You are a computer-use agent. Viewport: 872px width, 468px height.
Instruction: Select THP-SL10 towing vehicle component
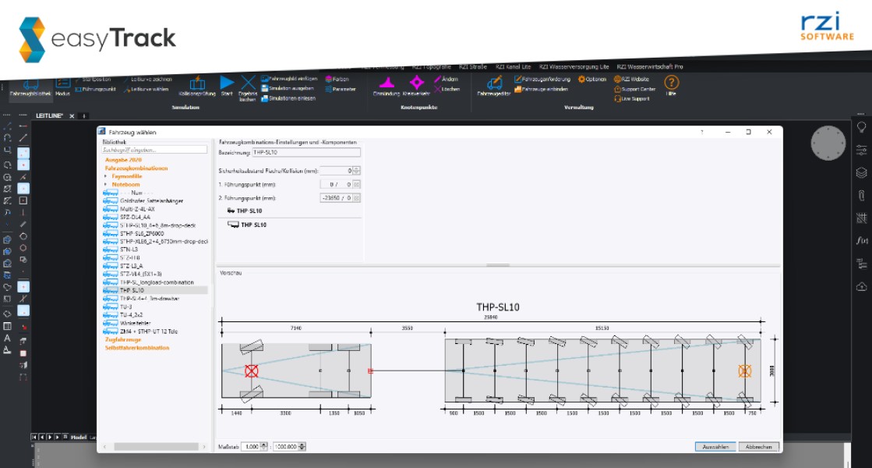[245, 211]
